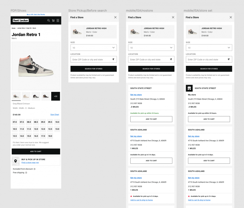Select third black shoe thumbnail
The width and height of the screenshot is (244, 208).
pos(36,96)
